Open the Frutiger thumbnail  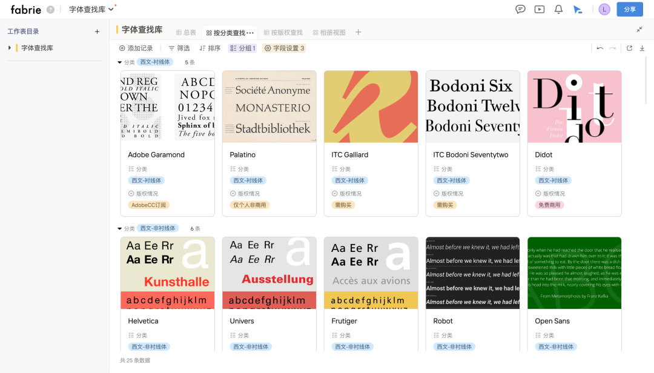point(371,273)
